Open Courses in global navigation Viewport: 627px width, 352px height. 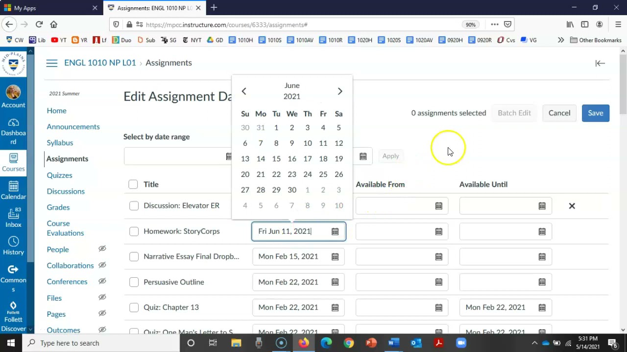pyautogui.click(x=13, y=162)
